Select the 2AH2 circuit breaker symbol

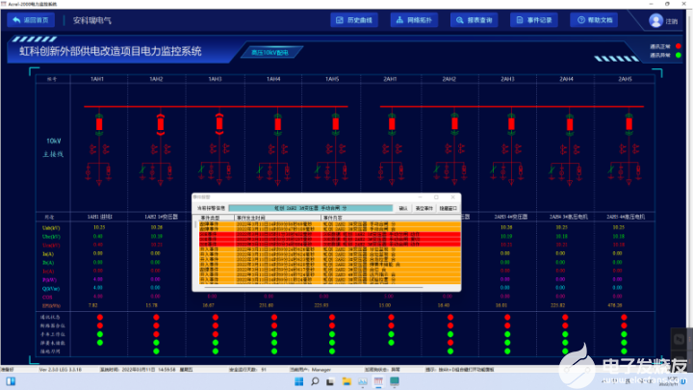(454, 124)
